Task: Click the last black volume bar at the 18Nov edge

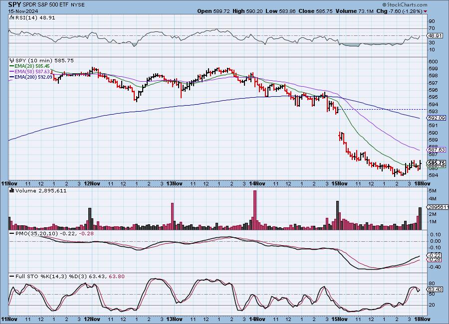Action: tap(420, 219)
